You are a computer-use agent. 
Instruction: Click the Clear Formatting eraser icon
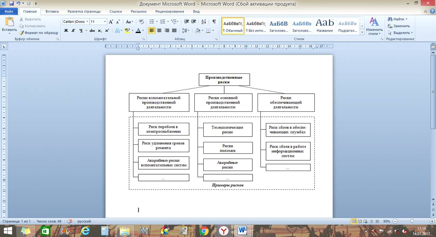(141, 22)
